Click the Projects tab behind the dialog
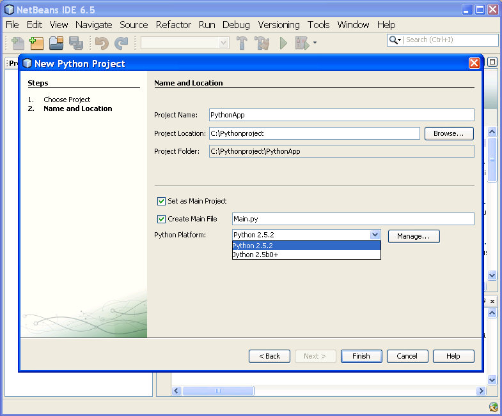Screen dimensions: 502x416 pyautogui.click(x=13, y=63)
